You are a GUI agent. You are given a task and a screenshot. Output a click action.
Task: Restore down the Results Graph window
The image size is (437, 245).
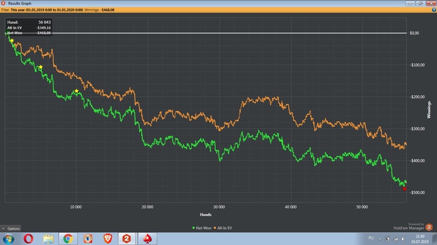coord(420,3)
